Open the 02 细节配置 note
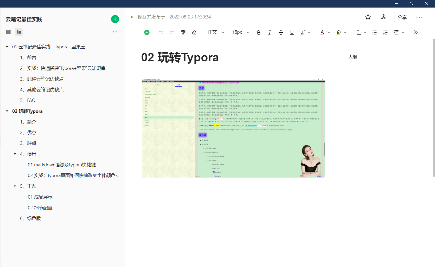 [x=40, y=208]
